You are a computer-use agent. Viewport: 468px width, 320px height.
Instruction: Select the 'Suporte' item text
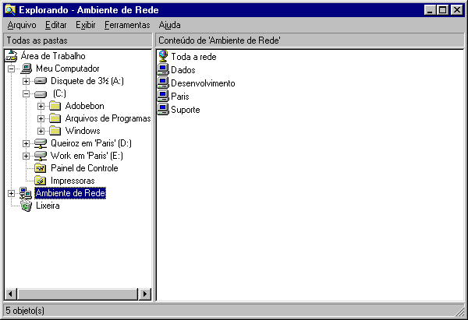click(186, 110)
